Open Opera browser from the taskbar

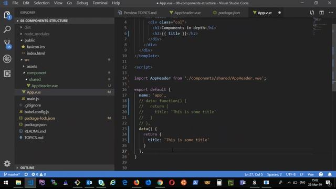coord(172,183)
